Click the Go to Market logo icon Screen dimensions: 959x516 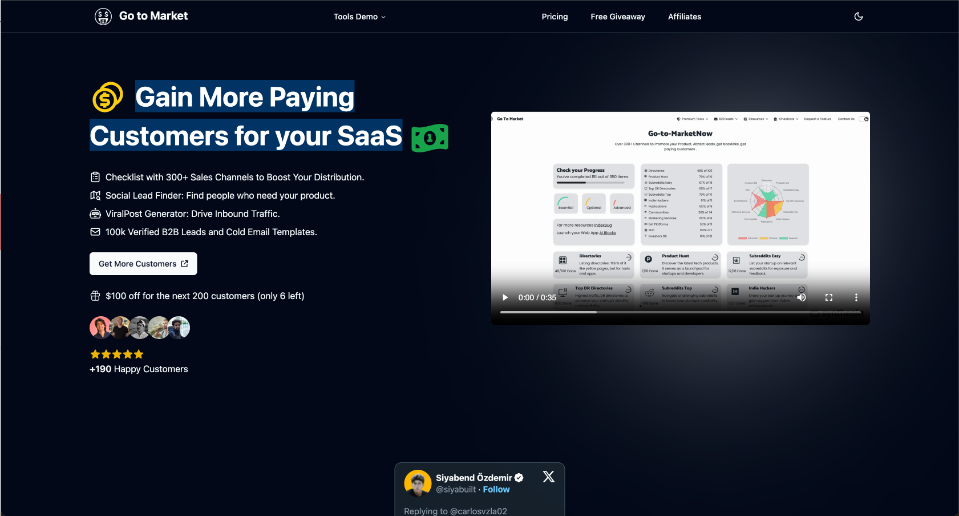(103, 17)
